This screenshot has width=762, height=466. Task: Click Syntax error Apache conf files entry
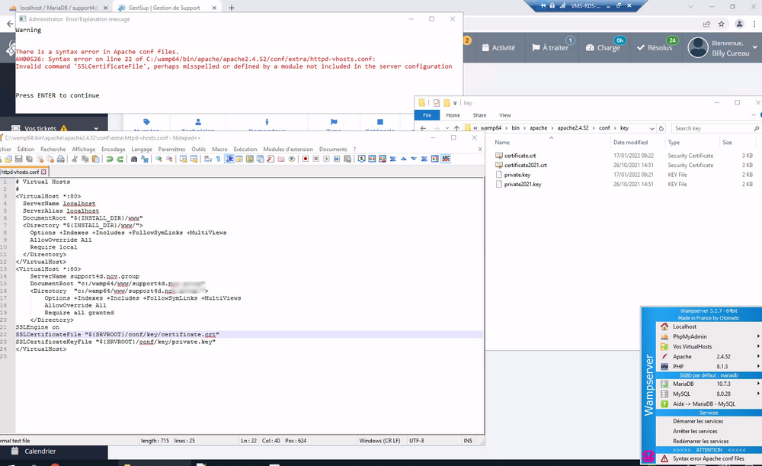(708, 458)
